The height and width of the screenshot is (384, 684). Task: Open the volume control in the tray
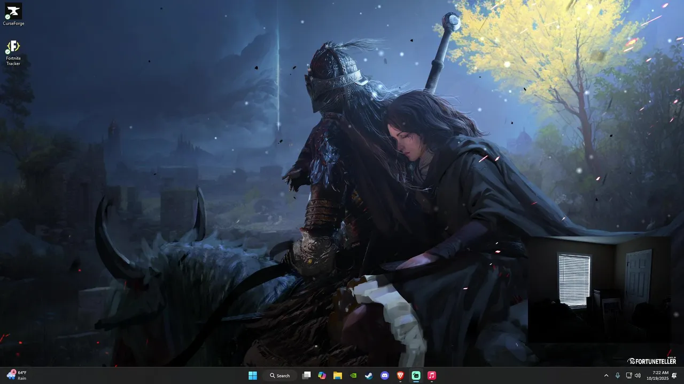638,375
